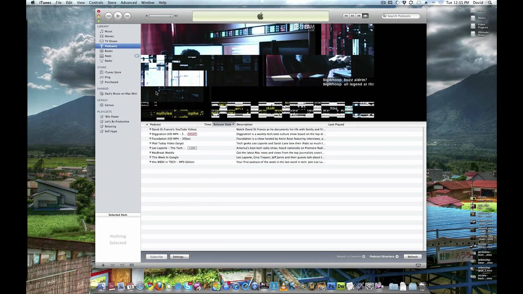523x294 pixels.
Task: Expand MacBreak Weekly podcast
Action: point(150,153)
